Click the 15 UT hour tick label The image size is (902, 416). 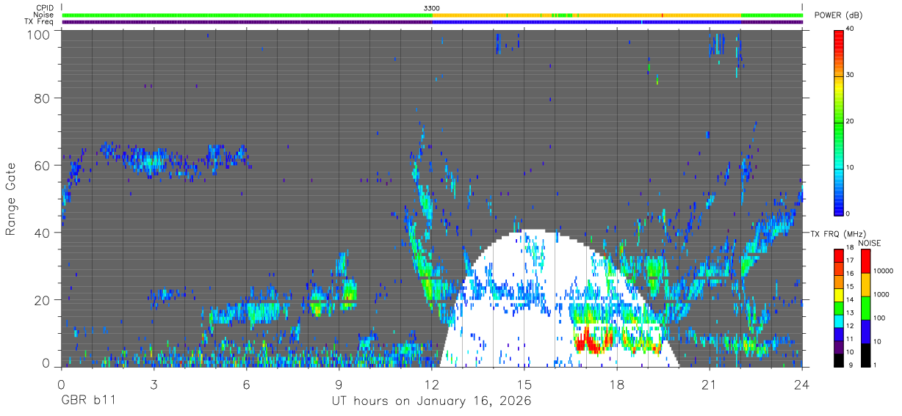524,384
